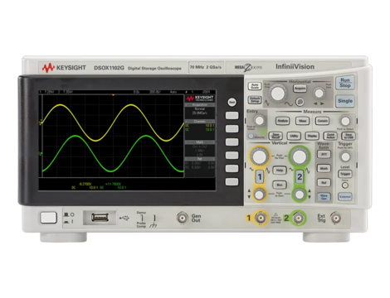Toggle the Ref waveform key

324,182
